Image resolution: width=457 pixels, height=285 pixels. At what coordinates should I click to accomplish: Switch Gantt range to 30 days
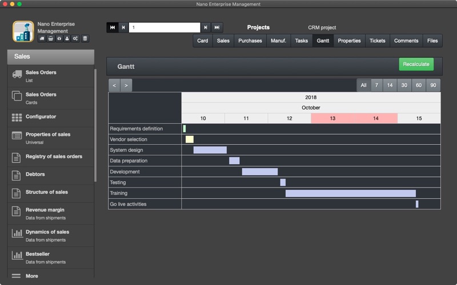click(404, 85)
